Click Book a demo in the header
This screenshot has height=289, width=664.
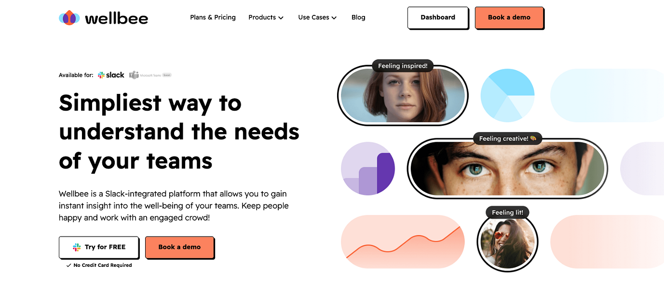509,17
